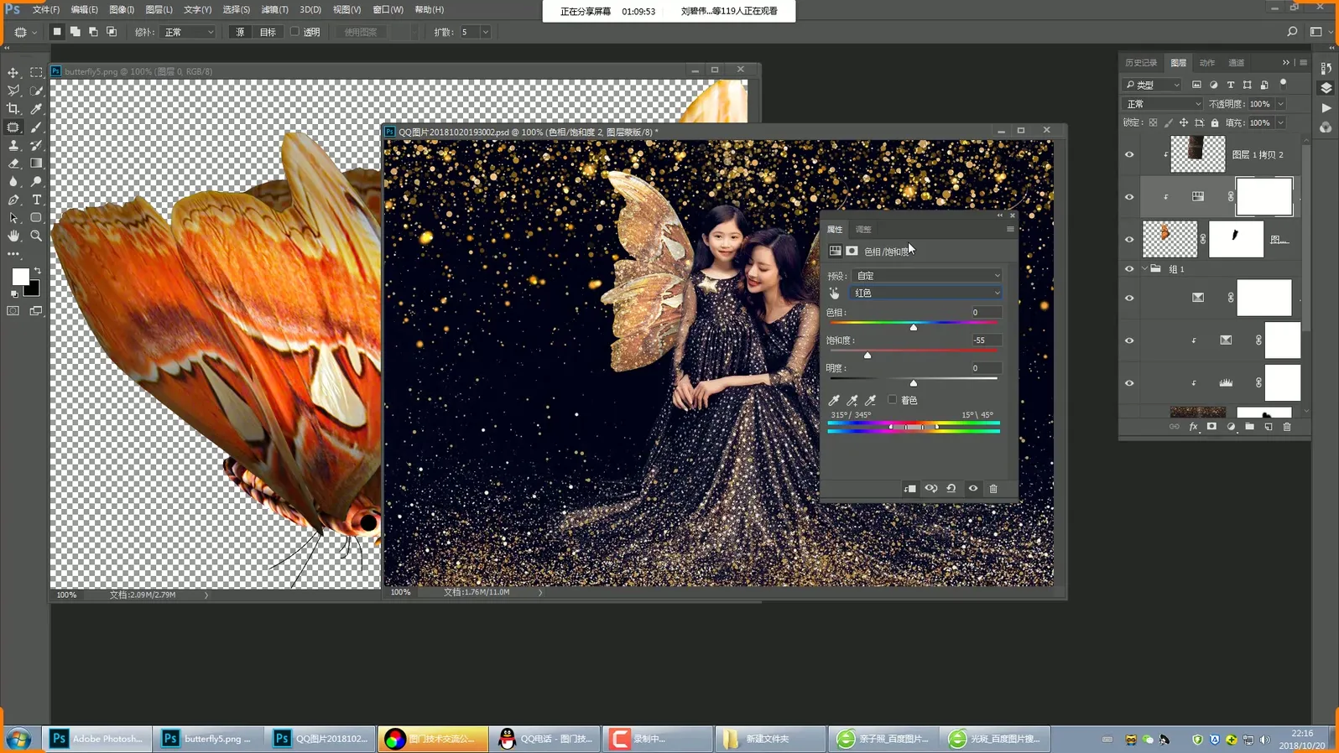The height and width of the screenshot is (753, 1339).
Task: Open the 滤镜(T) menu
Action: pos(274,9)
